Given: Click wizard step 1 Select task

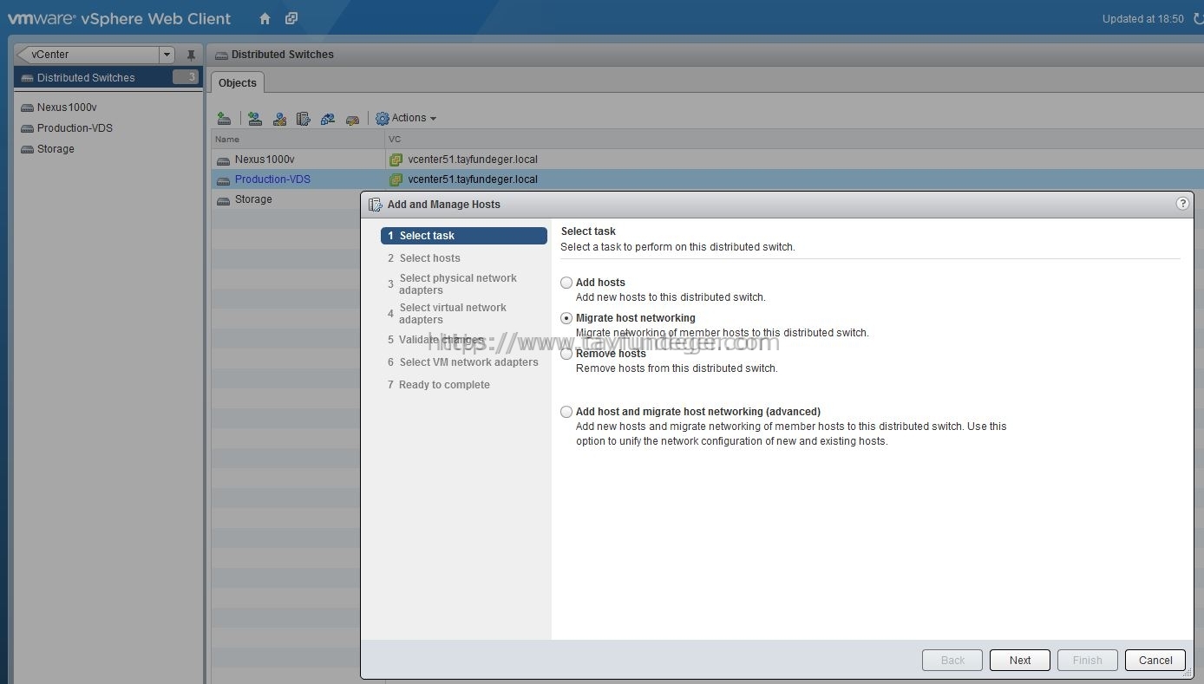Looking at the screenshot, I should (x=464, y=236).
